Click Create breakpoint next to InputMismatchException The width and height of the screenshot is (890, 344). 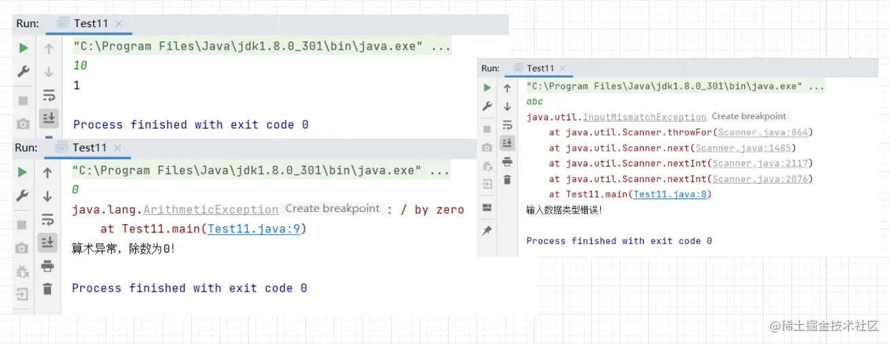click(748, 116)
